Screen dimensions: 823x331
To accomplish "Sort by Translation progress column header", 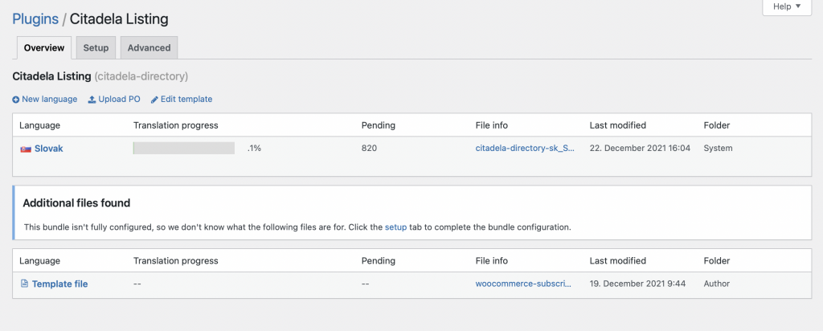I will [175, 125].
